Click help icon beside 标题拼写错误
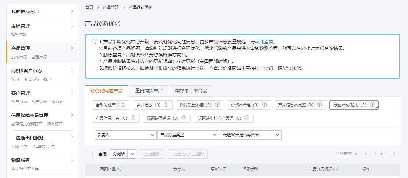408x178 pixels. point(184,118)
